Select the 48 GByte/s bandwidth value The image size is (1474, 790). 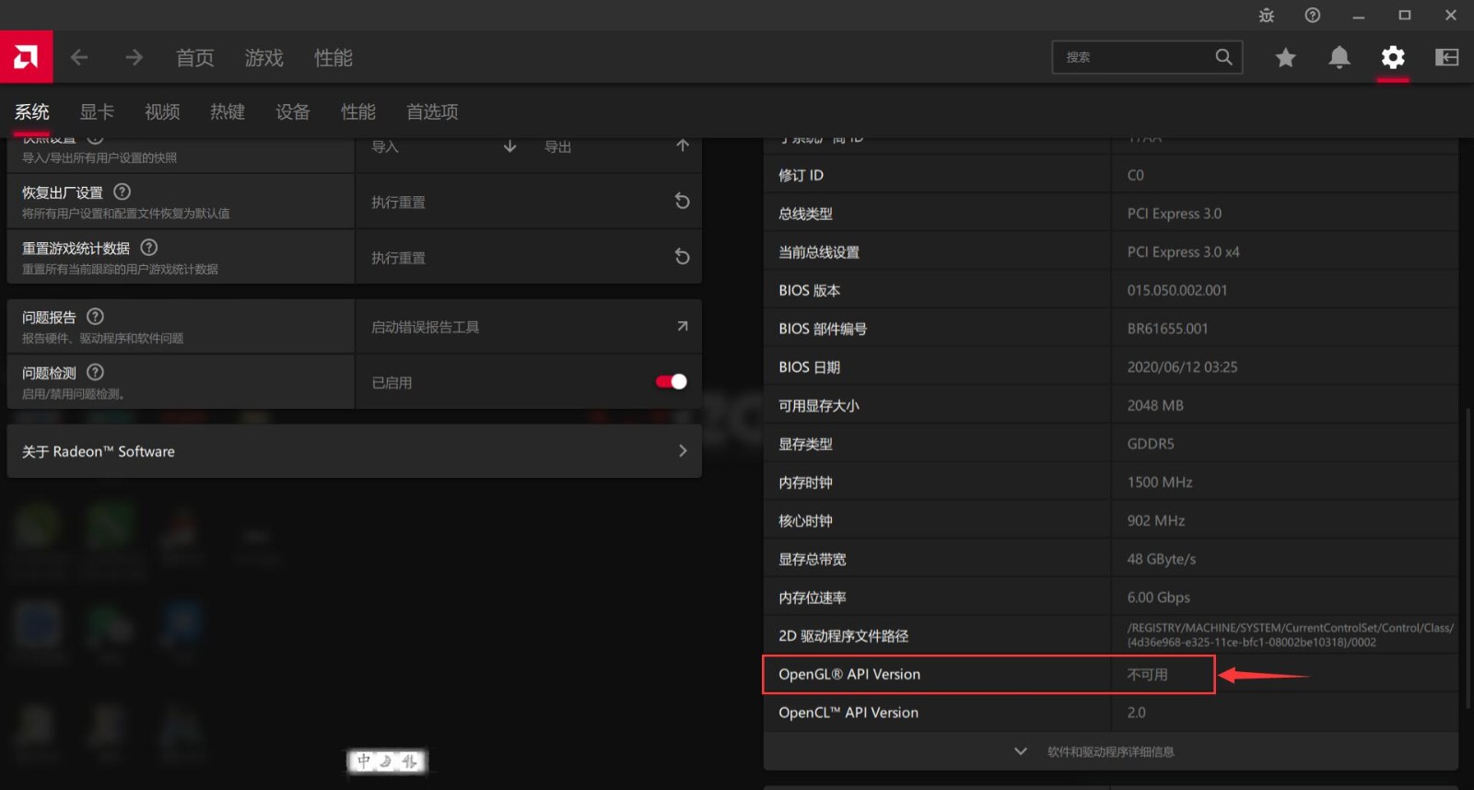coord(1162,559)
